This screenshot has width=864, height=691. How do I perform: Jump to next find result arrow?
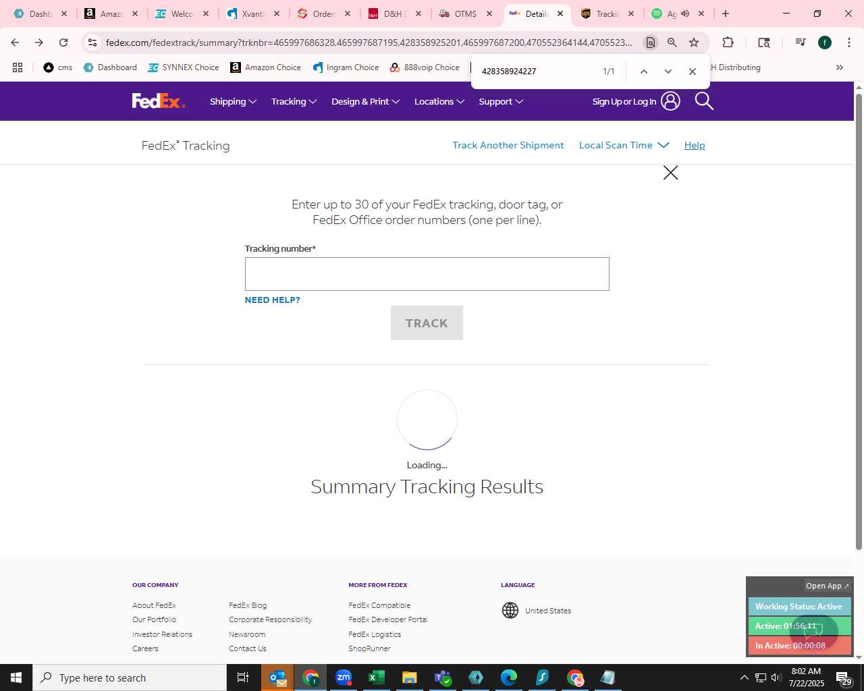coord(668,72)
